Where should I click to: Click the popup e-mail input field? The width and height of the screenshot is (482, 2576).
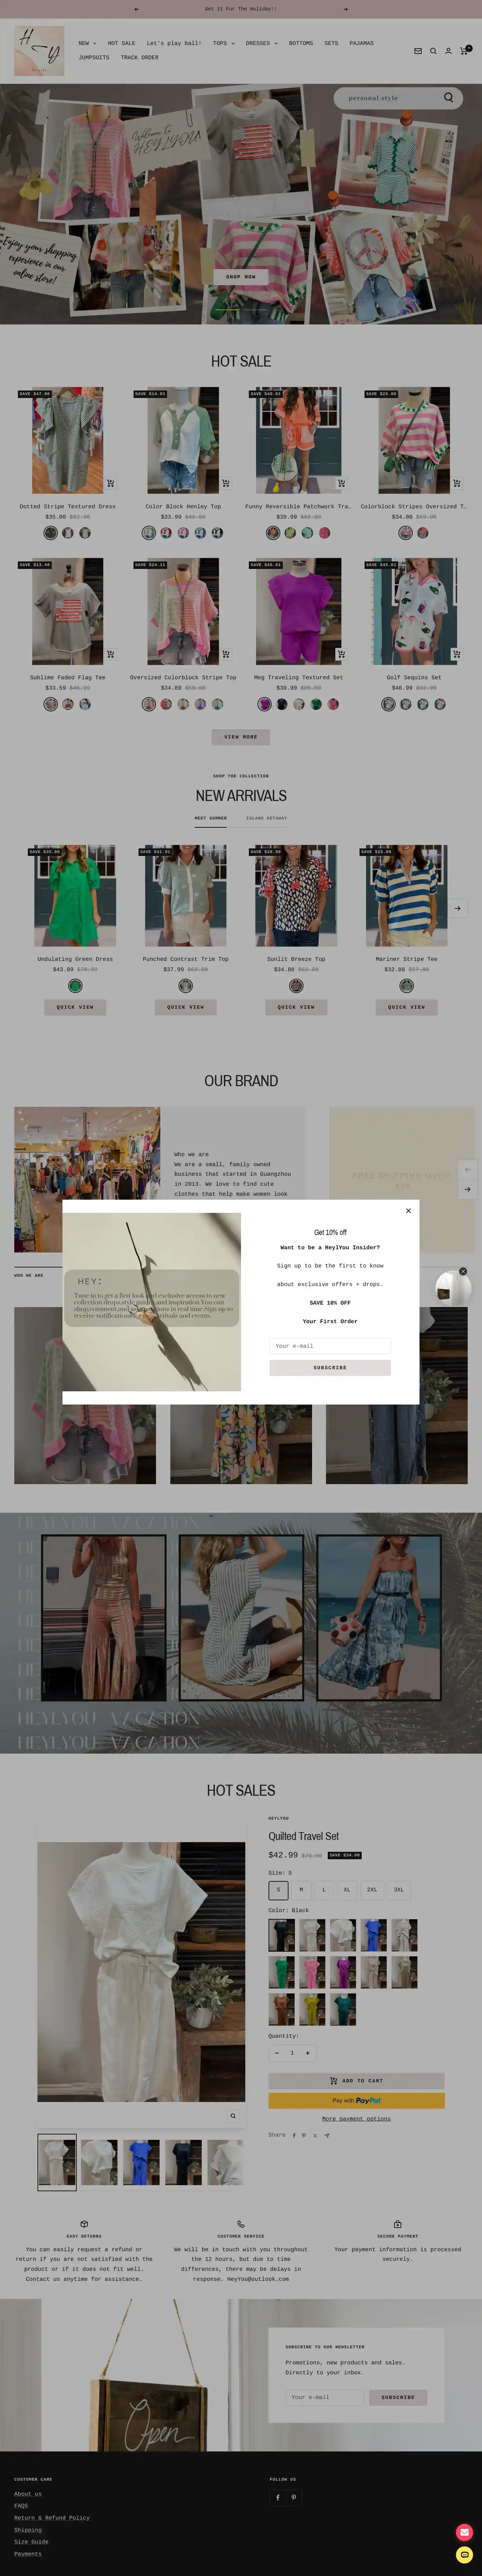[x=330, y=1346]
